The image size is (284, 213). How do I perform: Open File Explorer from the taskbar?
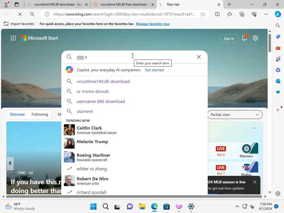(x=142, y=206)
